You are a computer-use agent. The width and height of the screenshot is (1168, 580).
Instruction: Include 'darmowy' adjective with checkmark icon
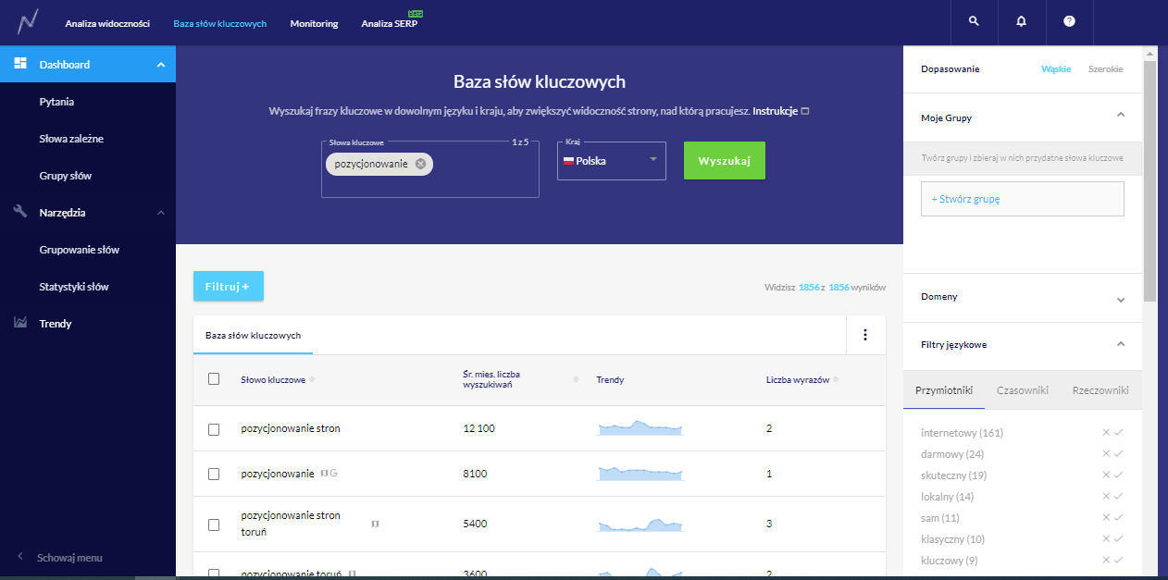(x=1119, y=454)
